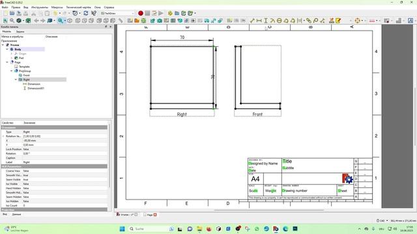Click the Drawing number field in title block
Screen dimensions: 417x234
point(295,190)
